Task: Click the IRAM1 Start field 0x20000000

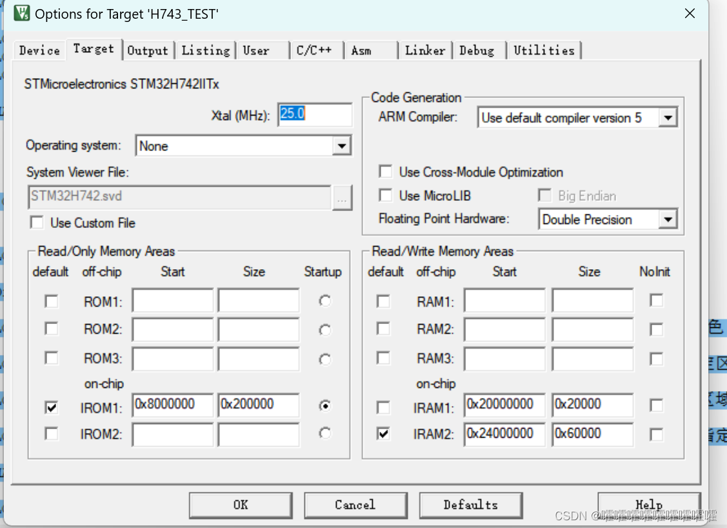Action: [504, 405]
